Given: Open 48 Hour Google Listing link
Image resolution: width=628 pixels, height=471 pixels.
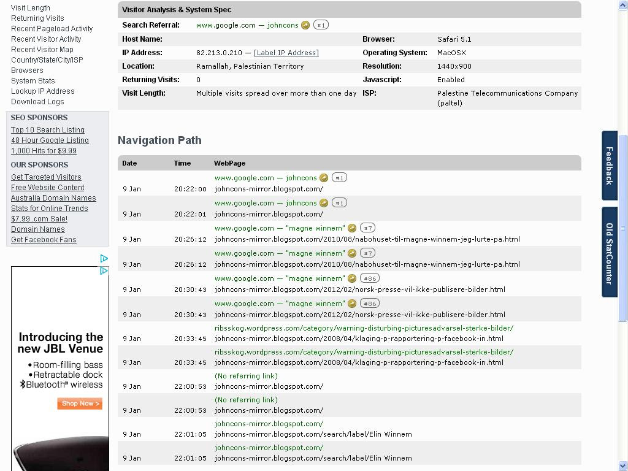Looking at the screenshot, I should [50, 140].
